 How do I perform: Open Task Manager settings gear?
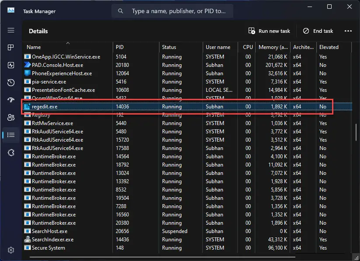click(x=11, y=250)
